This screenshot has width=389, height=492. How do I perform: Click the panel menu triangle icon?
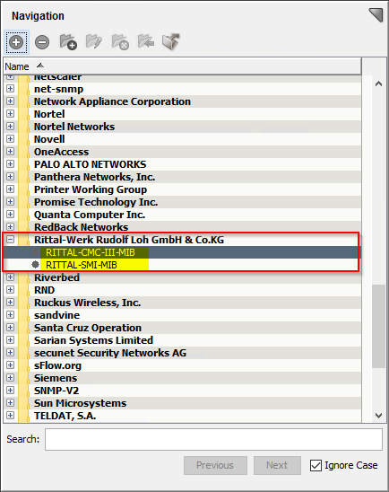[x=376, y=14]
